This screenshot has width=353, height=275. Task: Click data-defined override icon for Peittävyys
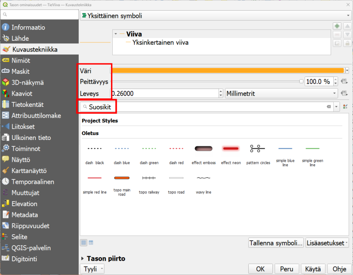tap(344, 81)
